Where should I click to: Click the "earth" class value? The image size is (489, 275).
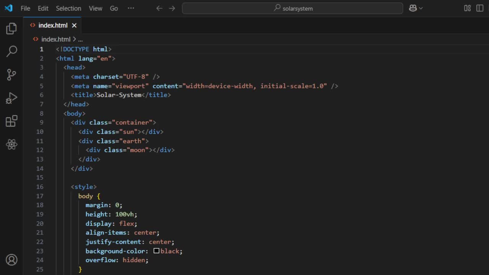[x=132, y=141]
